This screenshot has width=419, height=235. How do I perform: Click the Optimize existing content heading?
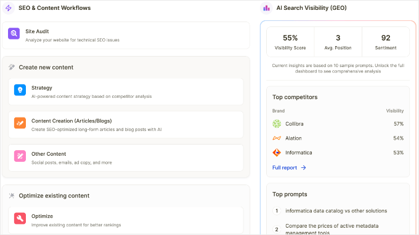point(54,196)
